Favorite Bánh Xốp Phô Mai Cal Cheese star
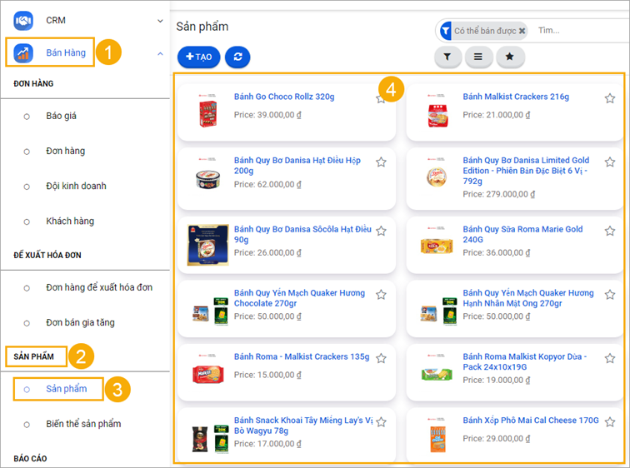 click(609, 422)
